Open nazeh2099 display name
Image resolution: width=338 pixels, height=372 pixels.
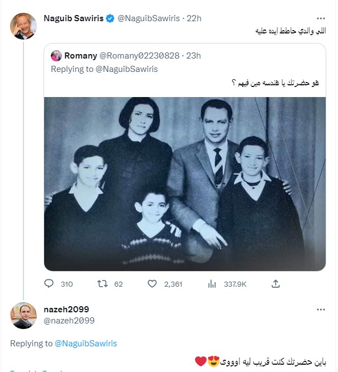pyautogui.click(x=66, y=310)
